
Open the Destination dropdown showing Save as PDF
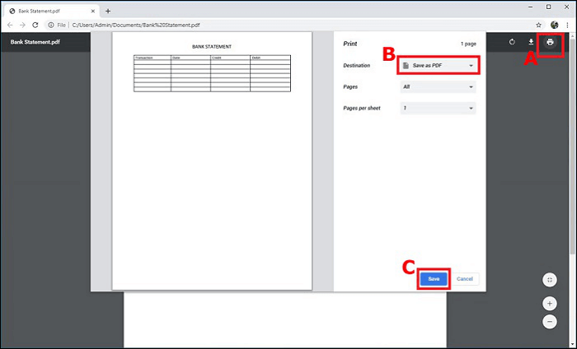click(437, 65)
